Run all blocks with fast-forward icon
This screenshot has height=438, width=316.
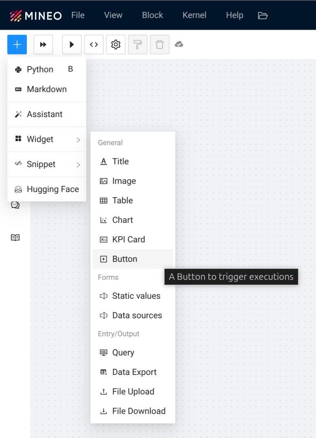point(43,44)
